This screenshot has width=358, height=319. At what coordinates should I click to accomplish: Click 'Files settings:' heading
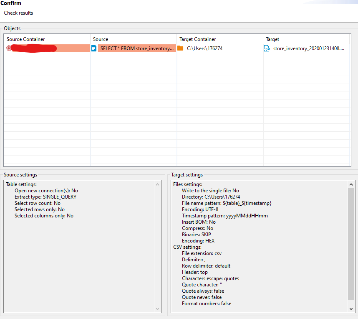click(188, 184)
